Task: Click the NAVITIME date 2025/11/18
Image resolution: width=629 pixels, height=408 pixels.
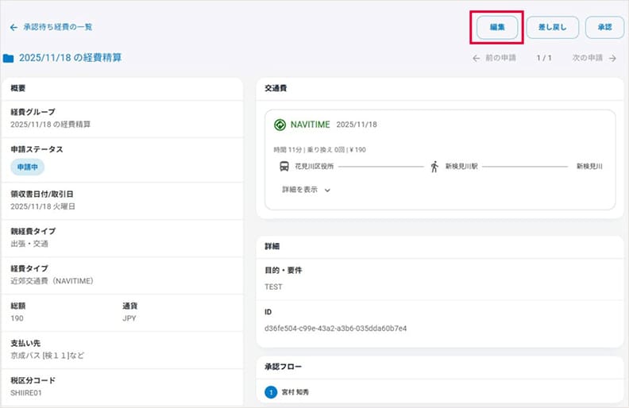Action: click(357, 125)
